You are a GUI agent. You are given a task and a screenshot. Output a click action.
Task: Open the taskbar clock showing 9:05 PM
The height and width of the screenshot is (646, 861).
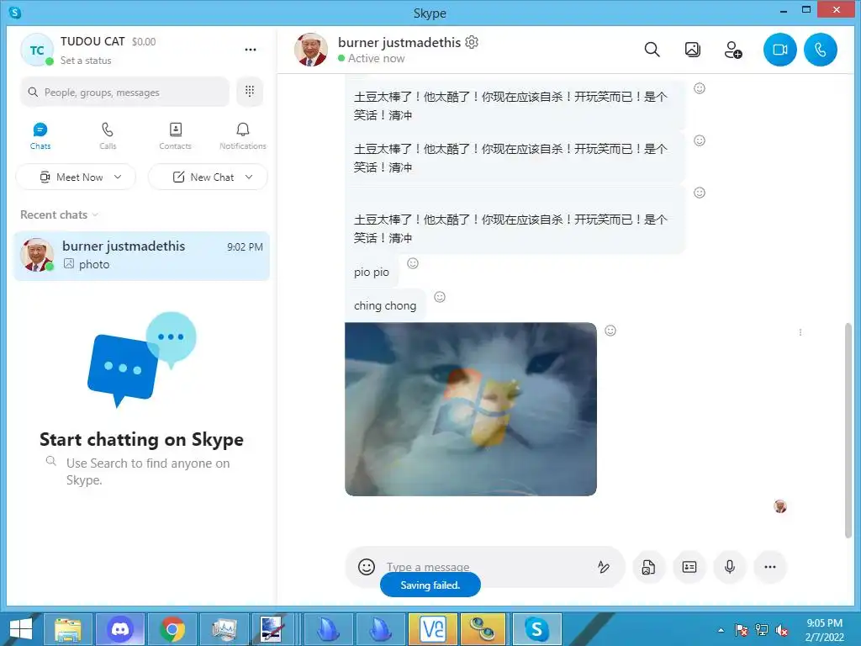824,630
